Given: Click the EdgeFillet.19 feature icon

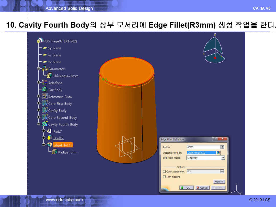Looking at the screenshot, I should click(50, 145).
